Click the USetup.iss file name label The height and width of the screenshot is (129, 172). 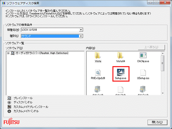coord(143,78)
